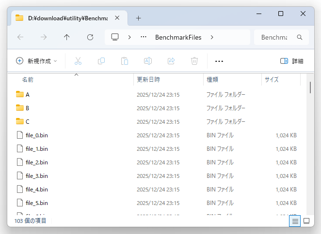Switch to details list view
The height and width of the screenshot is (234, 321).
pyautogui.click(x=294, y=221)
